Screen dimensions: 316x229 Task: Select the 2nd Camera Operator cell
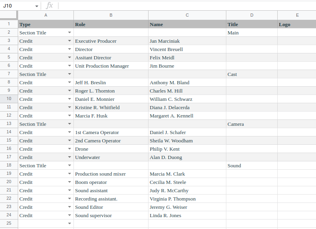[x=111, y=141]
